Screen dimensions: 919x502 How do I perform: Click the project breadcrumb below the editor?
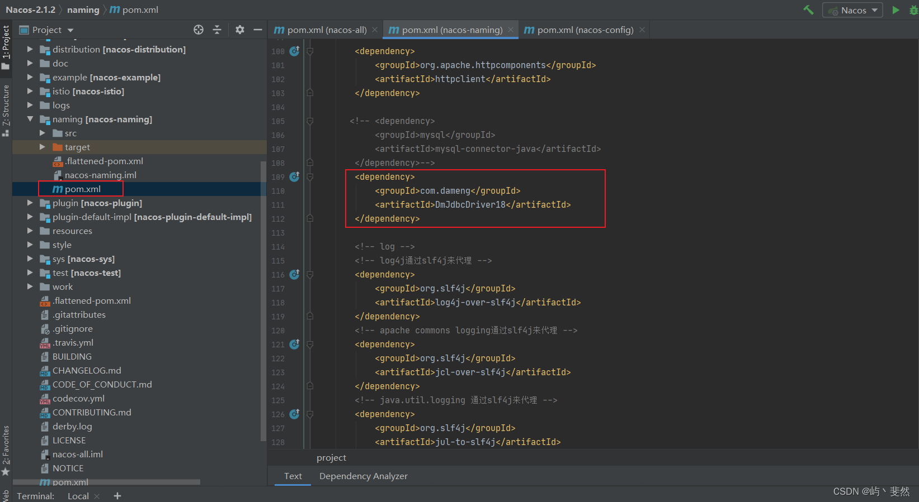tap(332, 457)
